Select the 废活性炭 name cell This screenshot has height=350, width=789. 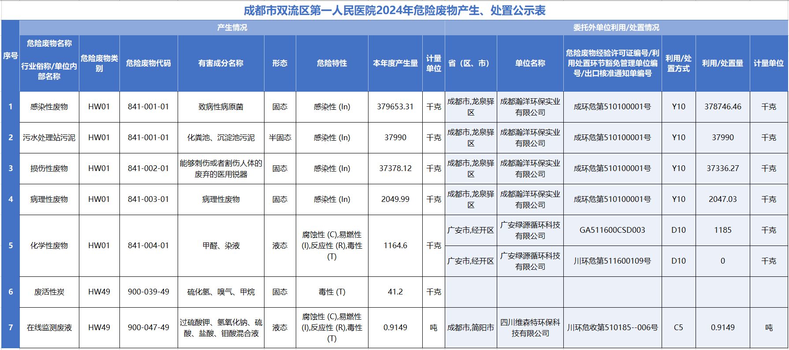tap(49, 292)
